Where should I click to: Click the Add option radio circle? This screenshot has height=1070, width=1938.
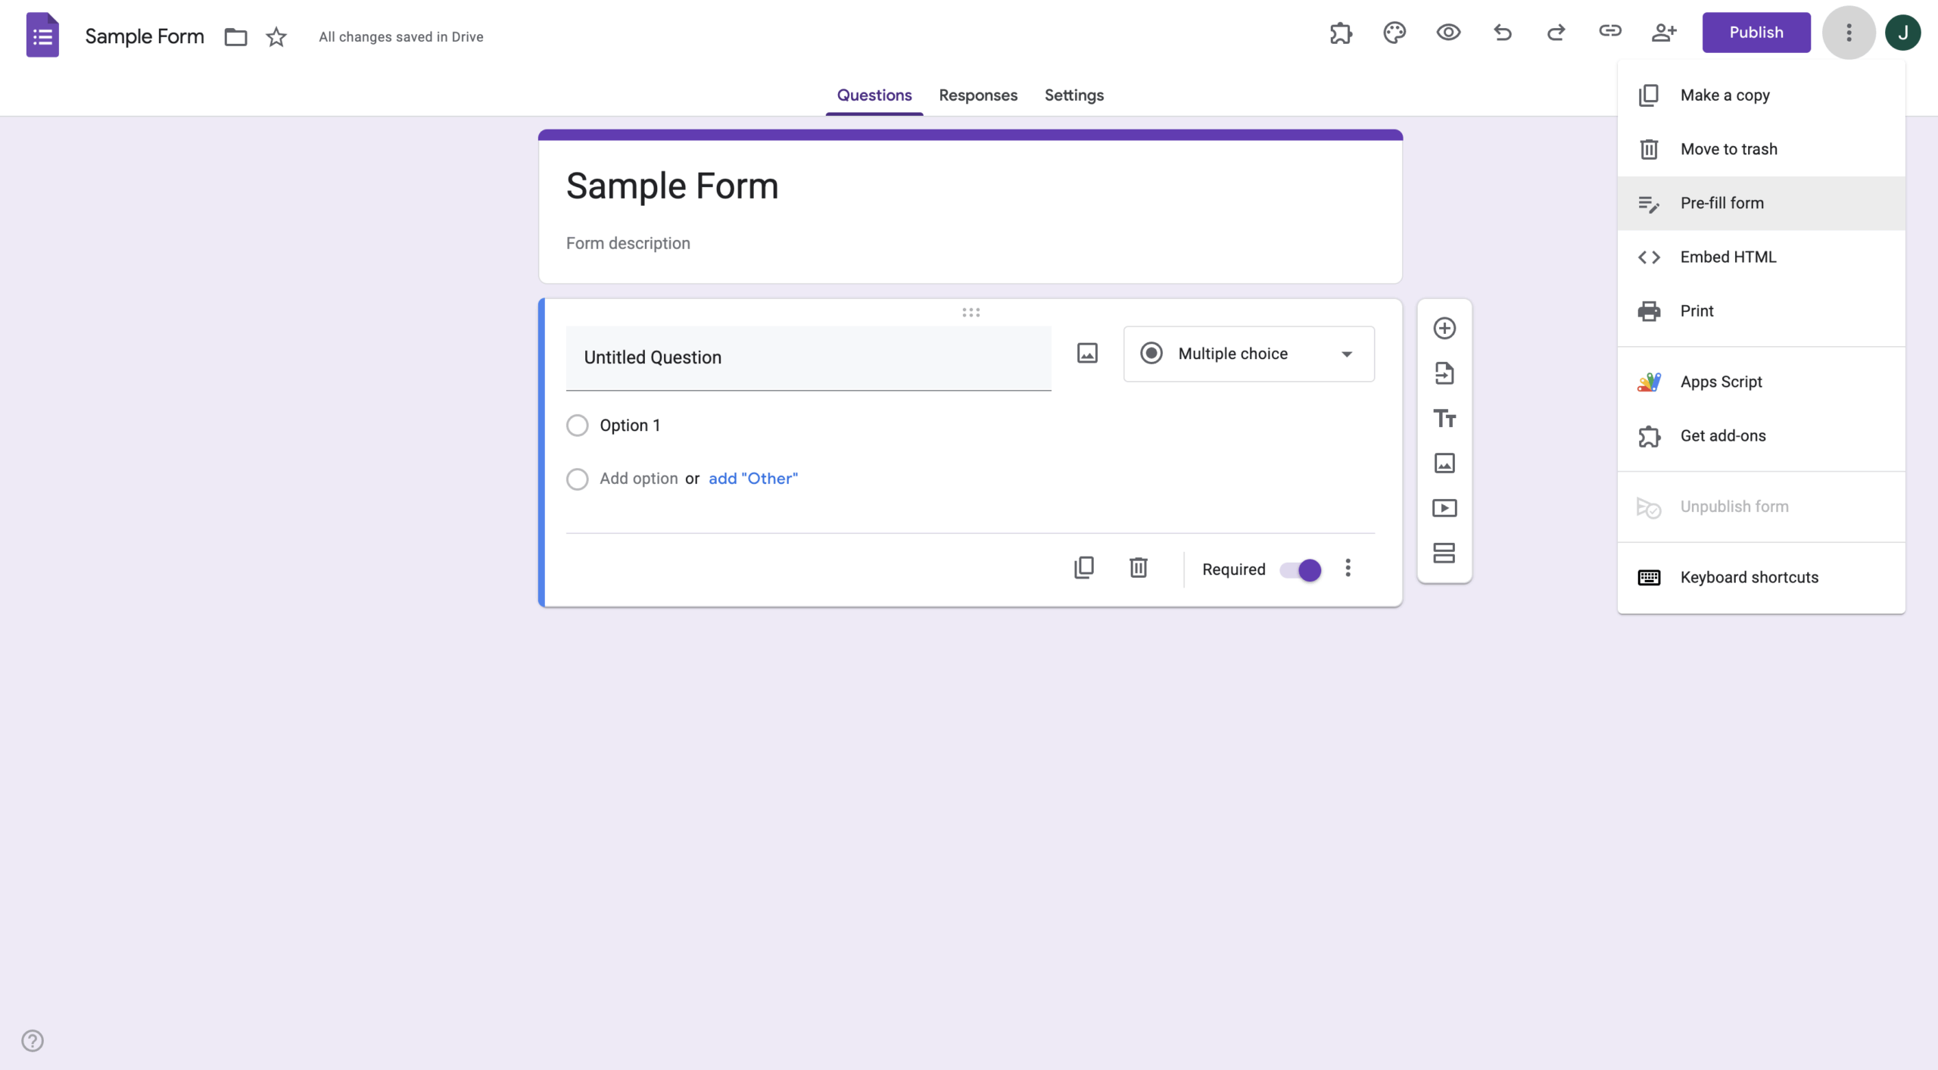pyautogui.click(x=578, y=479)
